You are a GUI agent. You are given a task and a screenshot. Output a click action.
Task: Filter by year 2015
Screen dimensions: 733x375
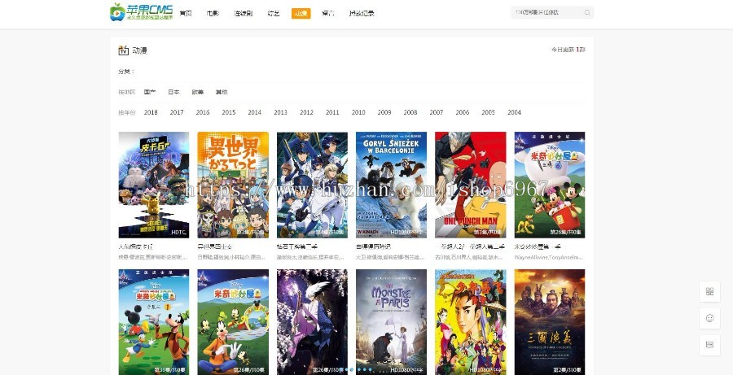click(229, 112)
